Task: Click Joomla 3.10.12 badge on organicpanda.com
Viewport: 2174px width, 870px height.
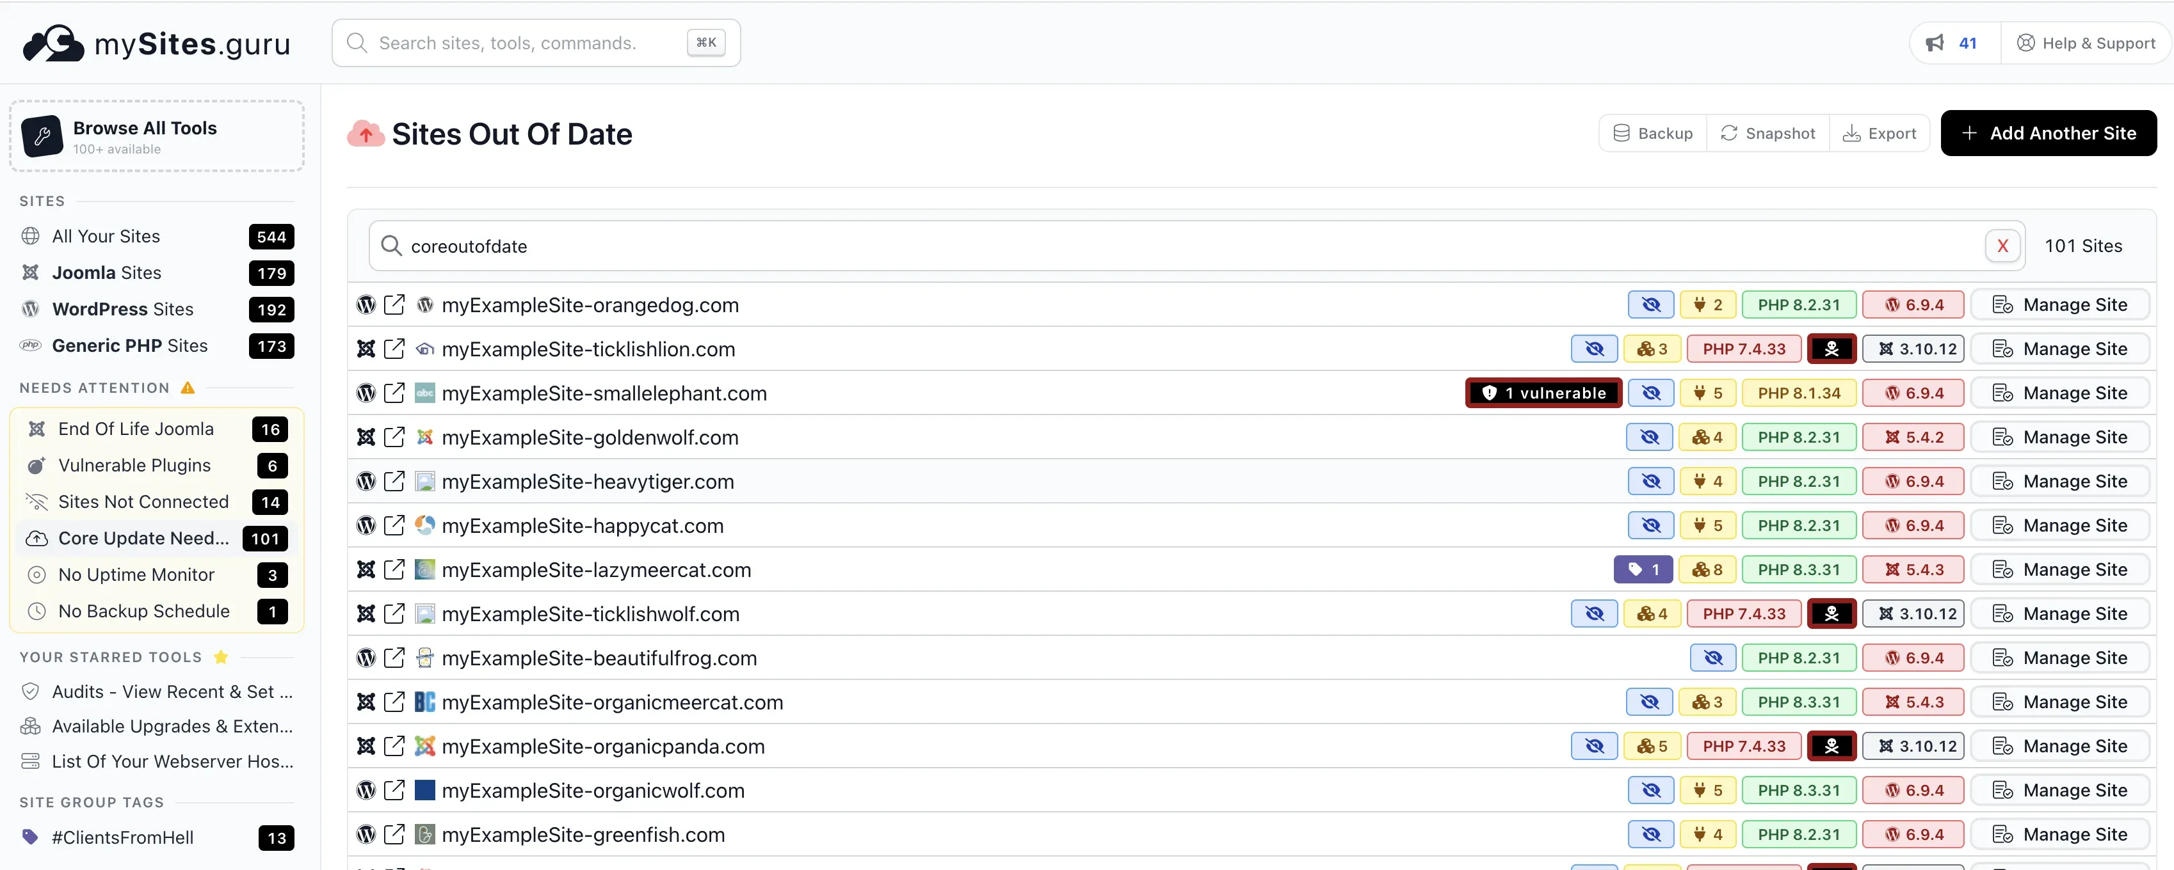Action: click(x=1913, y=746)
